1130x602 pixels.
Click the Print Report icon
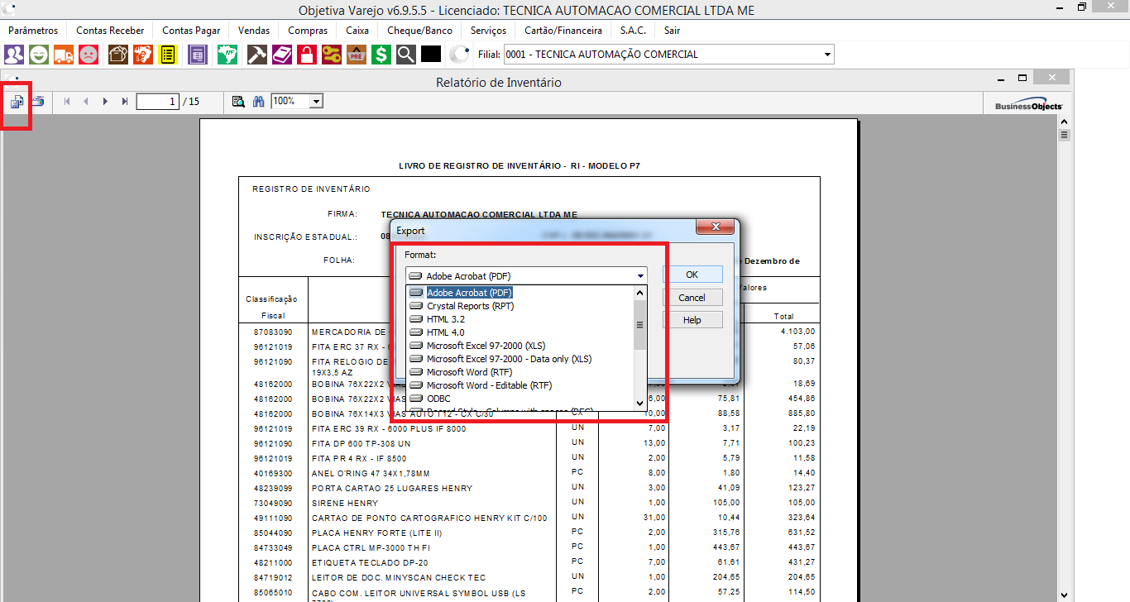[38, 101]
